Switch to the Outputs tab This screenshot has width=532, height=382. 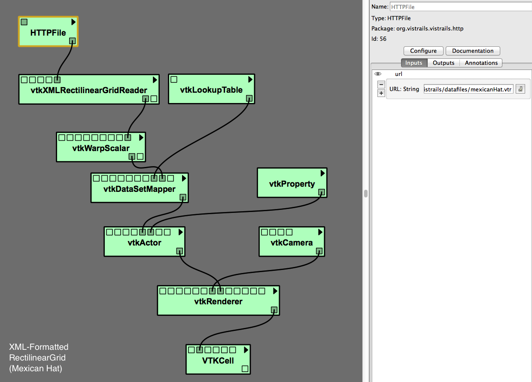(443, 63)
